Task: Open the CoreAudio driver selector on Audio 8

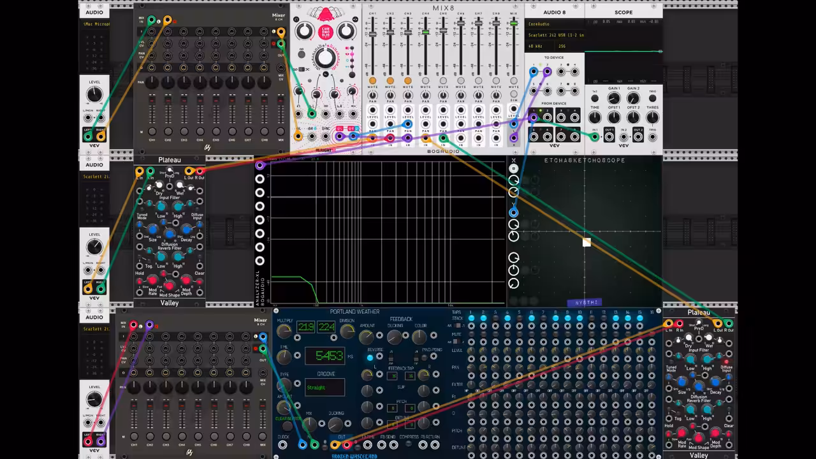Action: coord(555,24)
